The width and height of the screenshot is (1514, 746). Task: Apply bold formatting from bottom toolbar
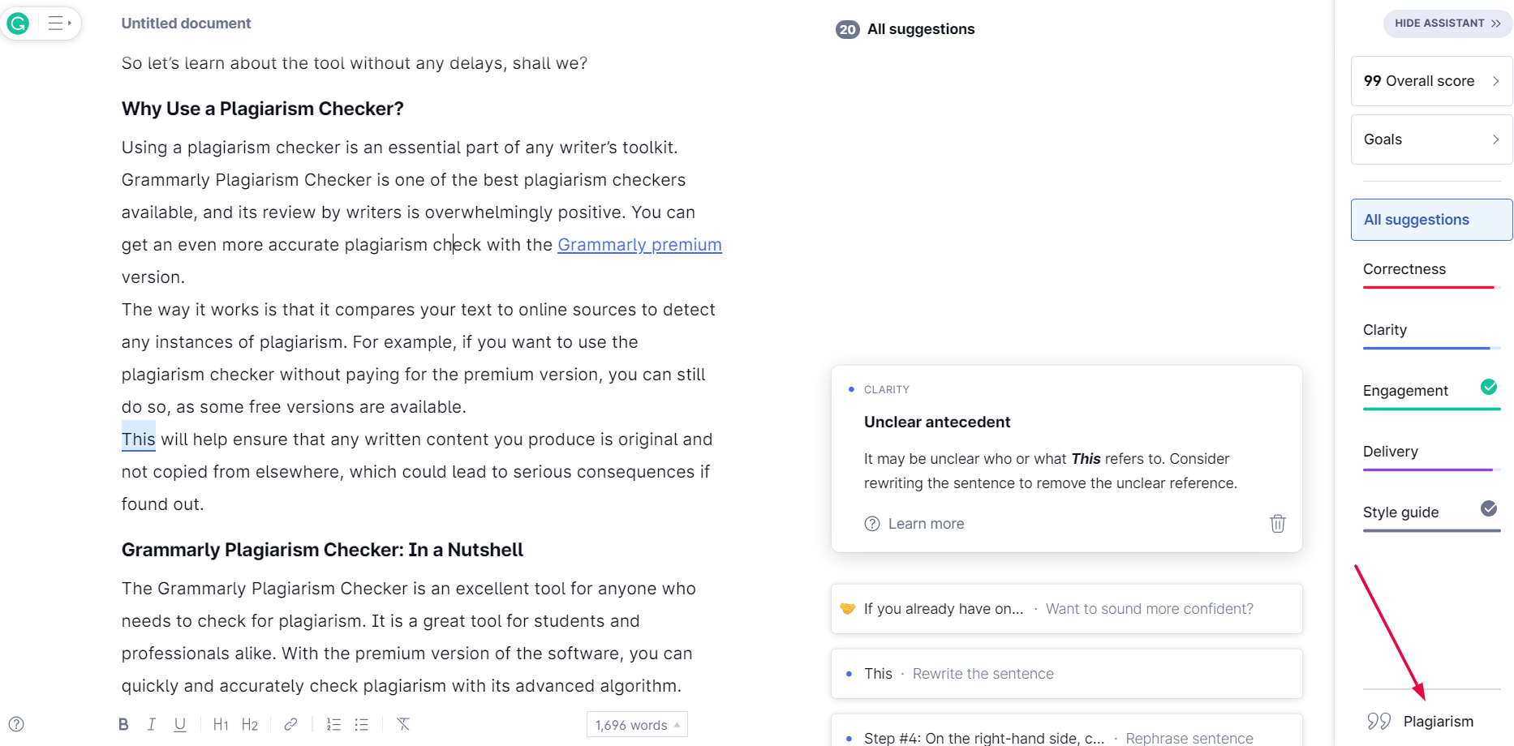pos(123,724)
